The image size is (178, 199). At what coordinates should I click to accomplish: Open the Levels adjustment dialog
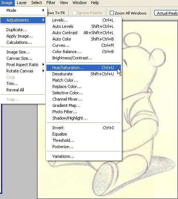tap(83, 20)
